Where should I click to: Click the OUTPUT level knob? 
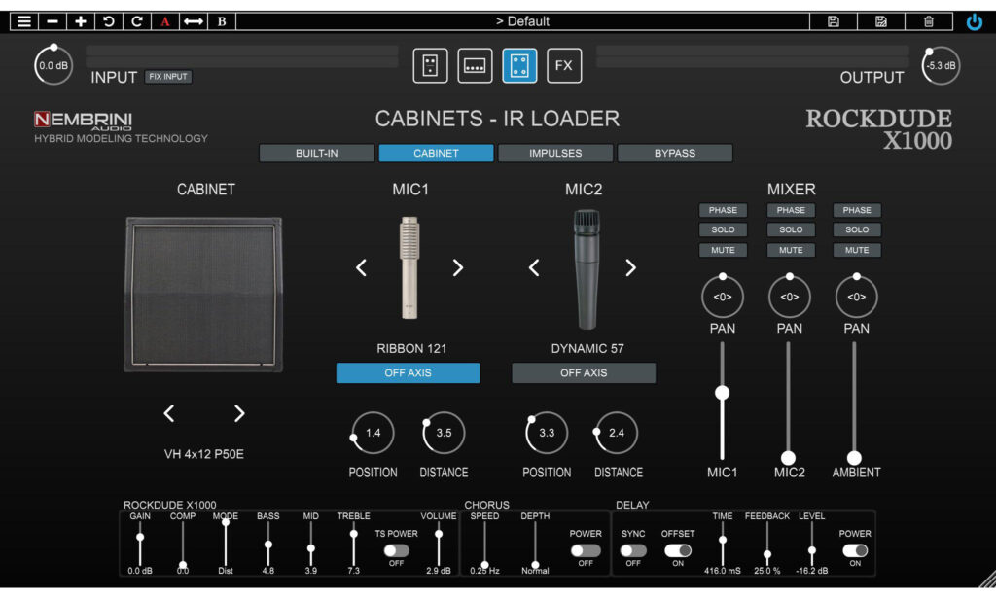pos(941,65)
